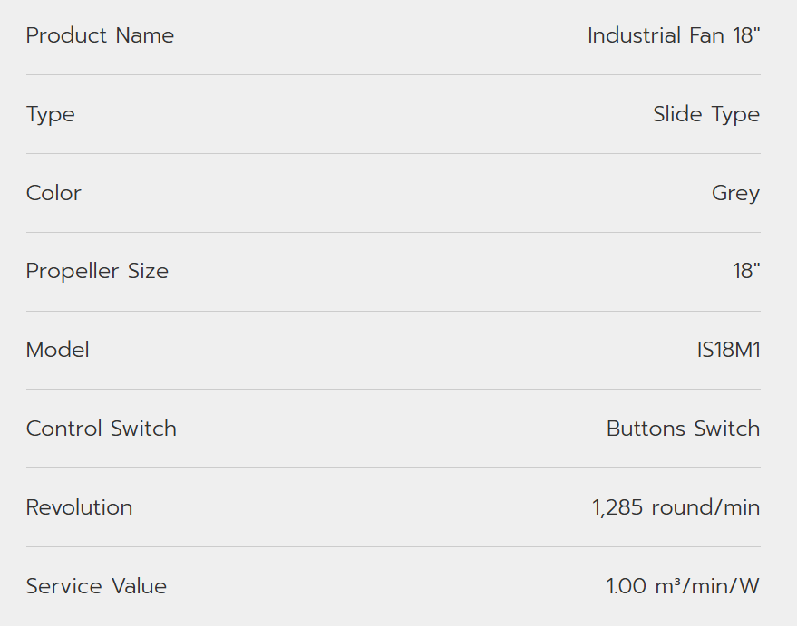797x626 pixels.
Task: Select the 18" value beside Propeller Size
Action: (746, 272)
